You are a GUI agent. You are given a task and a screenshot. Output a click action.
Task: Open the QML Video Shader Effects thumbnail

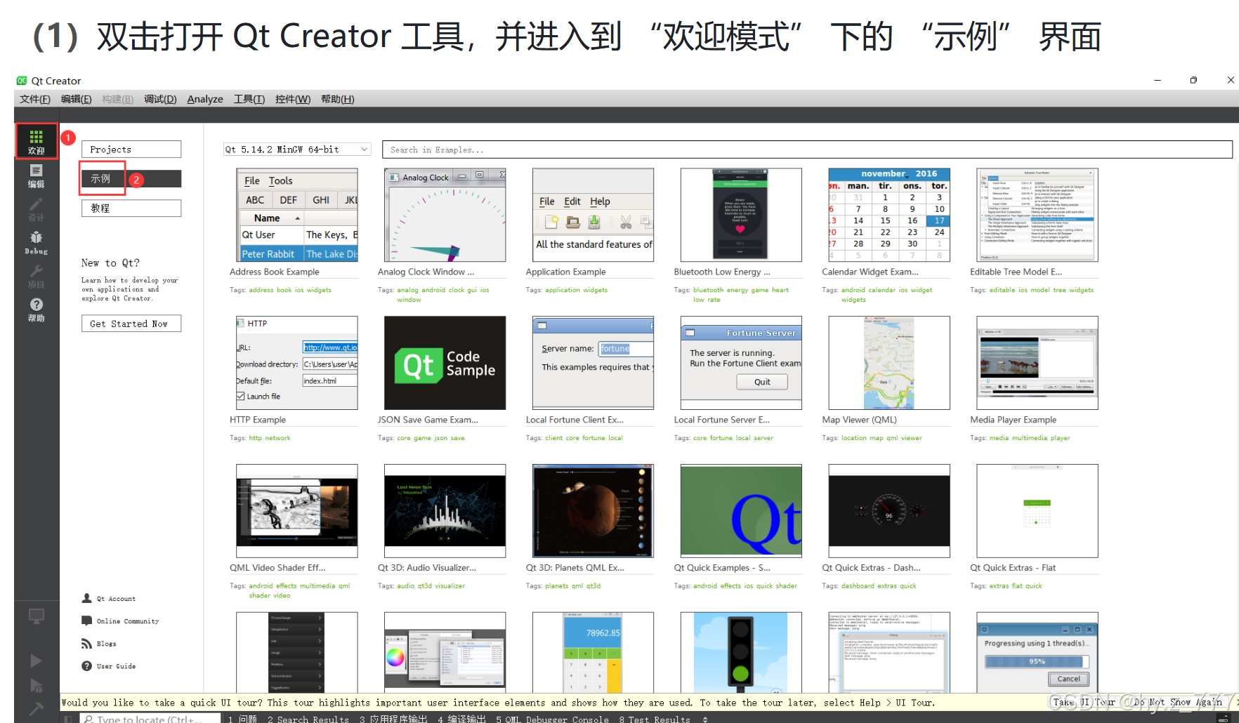coord(297,511)
